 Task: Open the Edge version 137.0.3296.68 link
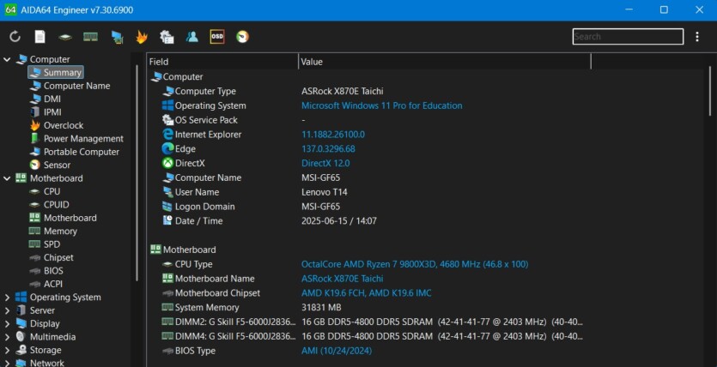[328, 149]
